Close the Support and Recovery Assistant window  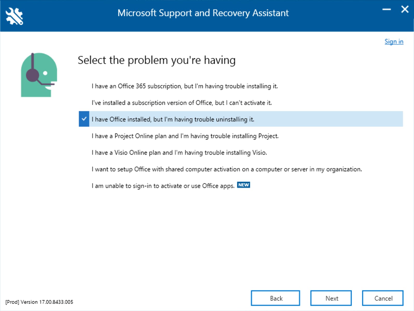click(x=405, y=10)
